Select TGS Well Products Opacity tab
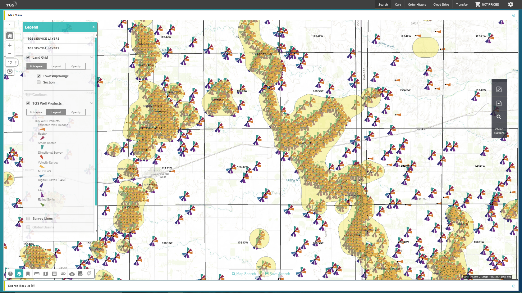This screenshot has width=522, height=293. (x=76, y=112)
